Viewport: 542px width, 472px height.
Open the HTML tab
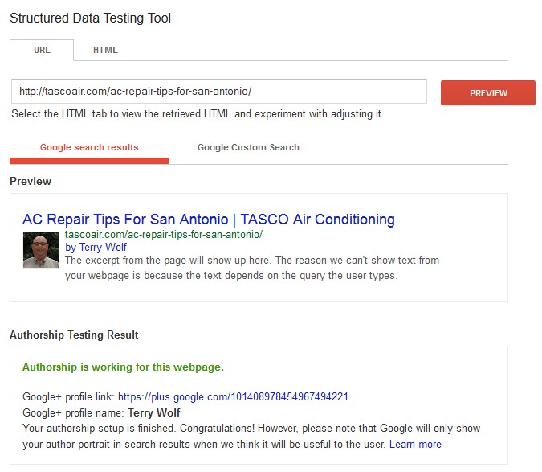(x=105, y=50)
